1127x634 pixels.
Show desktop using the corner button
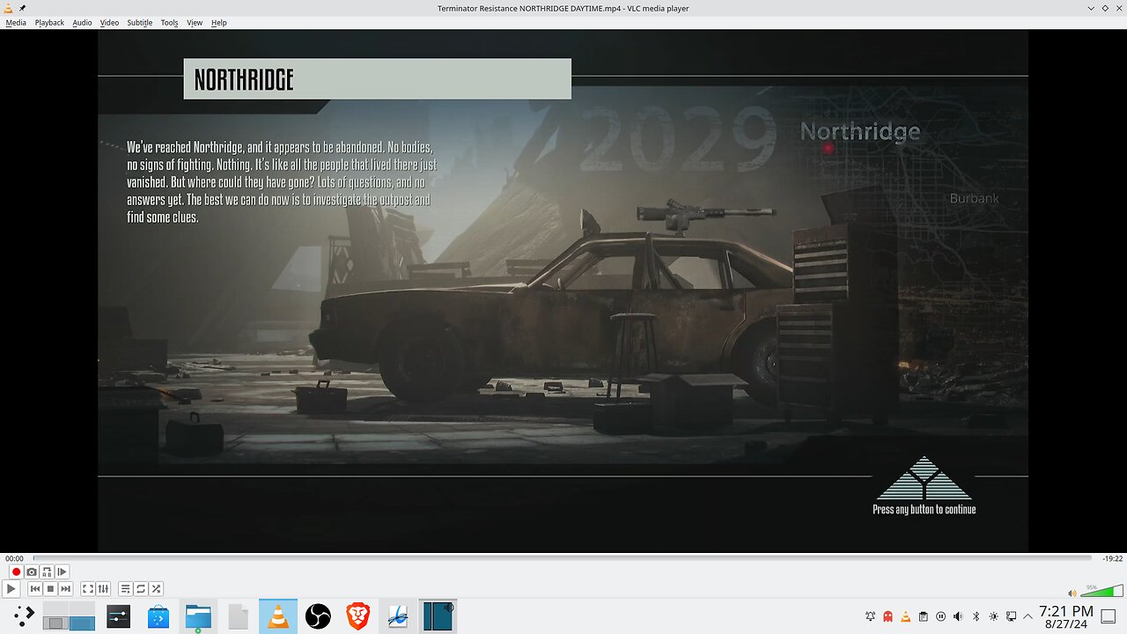[1110, 616]
